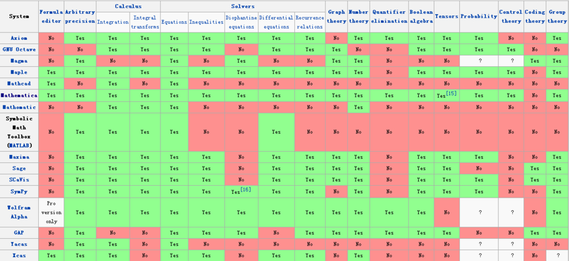
Task: Click the '?' Group theory cell in Xcas row
Action: point(557,255)
